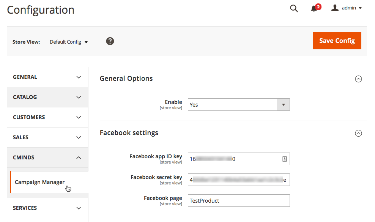Select Campaign Manager in sidebar

pyautogui.click(x=40, y=182)
